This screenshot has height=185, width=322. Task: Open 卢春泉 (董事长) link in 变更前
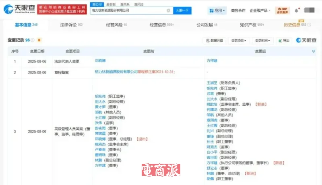(100, 150)
